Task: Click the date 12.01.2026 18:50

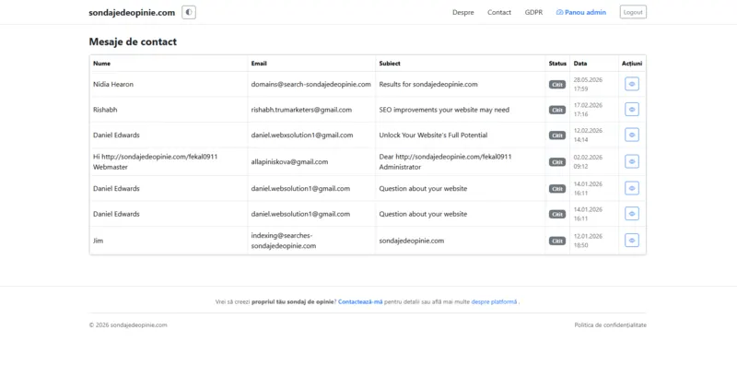Action: pyautogui.click(x=588, y=241)
